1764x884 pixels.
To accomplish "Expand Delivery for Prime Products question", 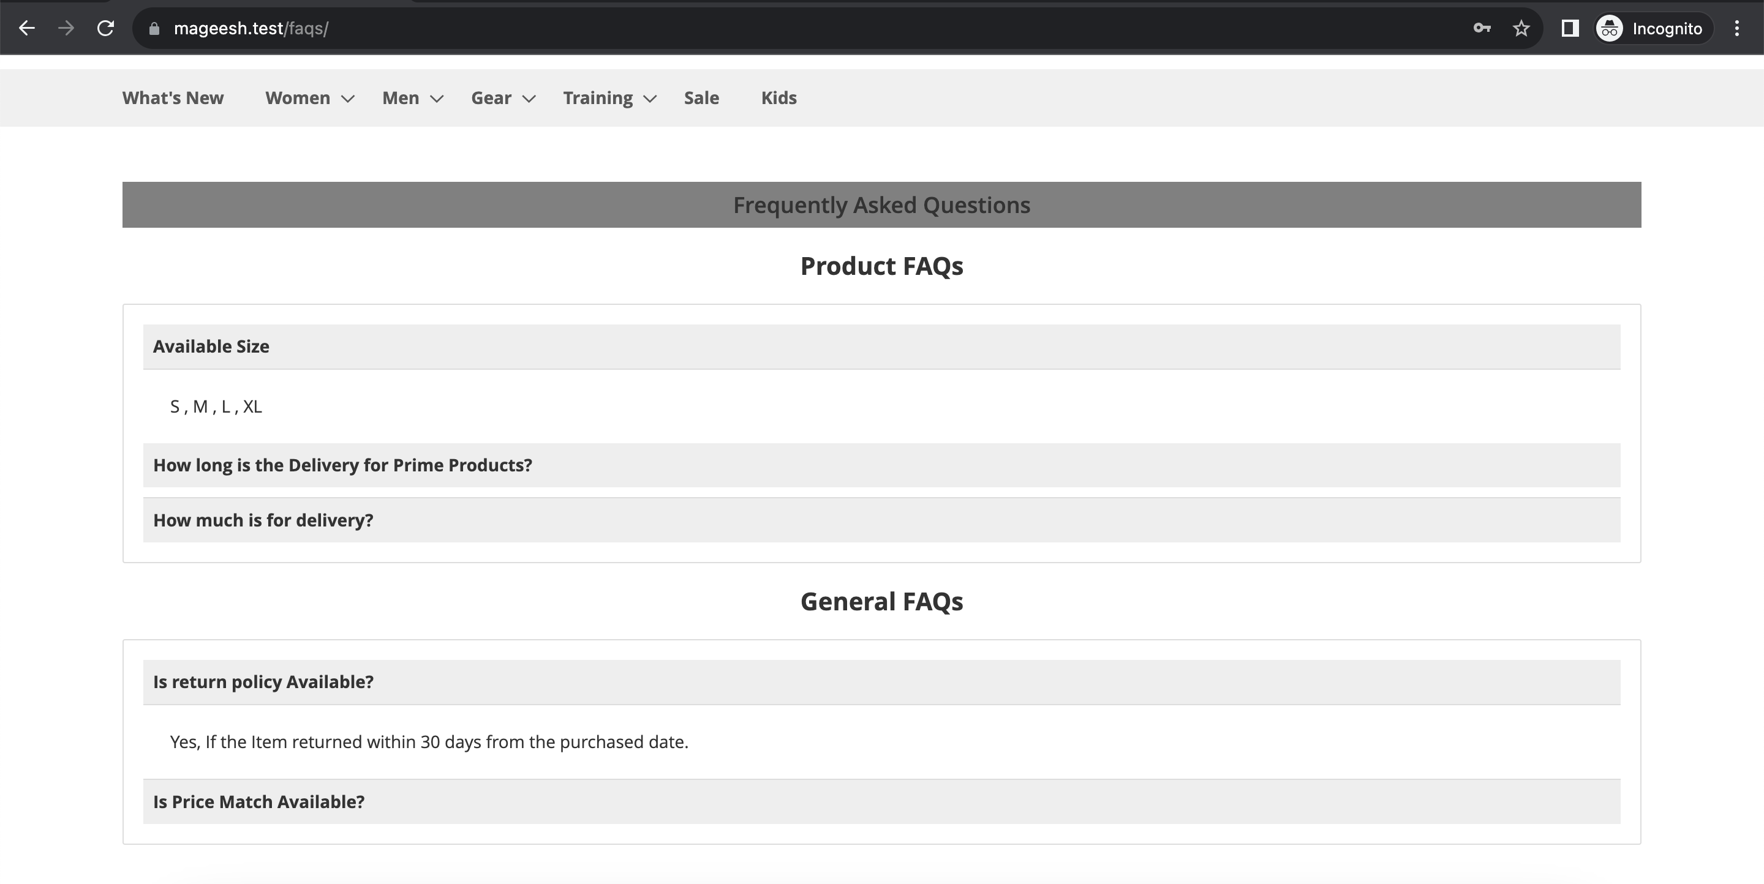I will (881, 465).
